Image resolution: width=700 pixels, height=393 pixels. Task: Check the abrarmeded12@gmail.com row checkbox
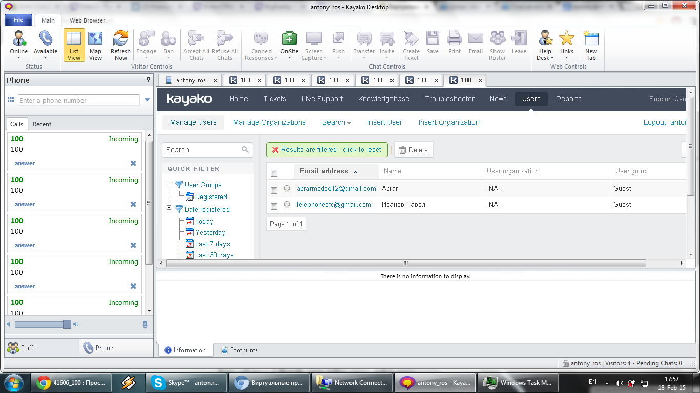point(274,190)
